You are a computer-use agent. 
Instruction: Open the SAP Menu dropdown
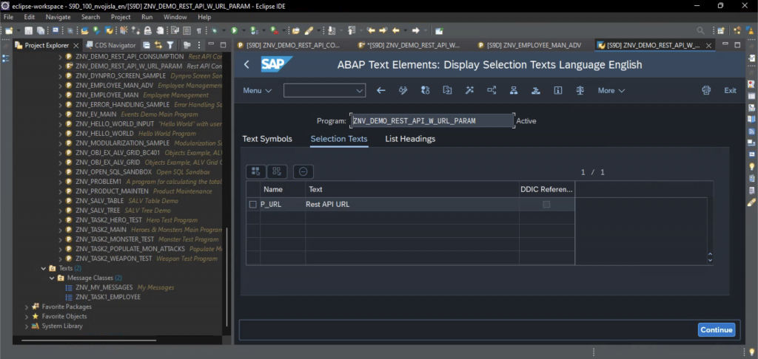pyautogui.click(x=257, y=91)
